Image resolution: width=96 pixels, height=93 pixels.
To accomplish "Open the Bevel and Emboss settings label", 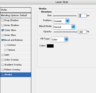I will click(x=13, y=40).
